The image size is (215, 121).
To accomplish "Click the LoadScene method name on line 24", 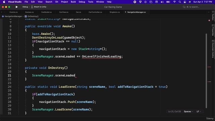I will point(67,87).
